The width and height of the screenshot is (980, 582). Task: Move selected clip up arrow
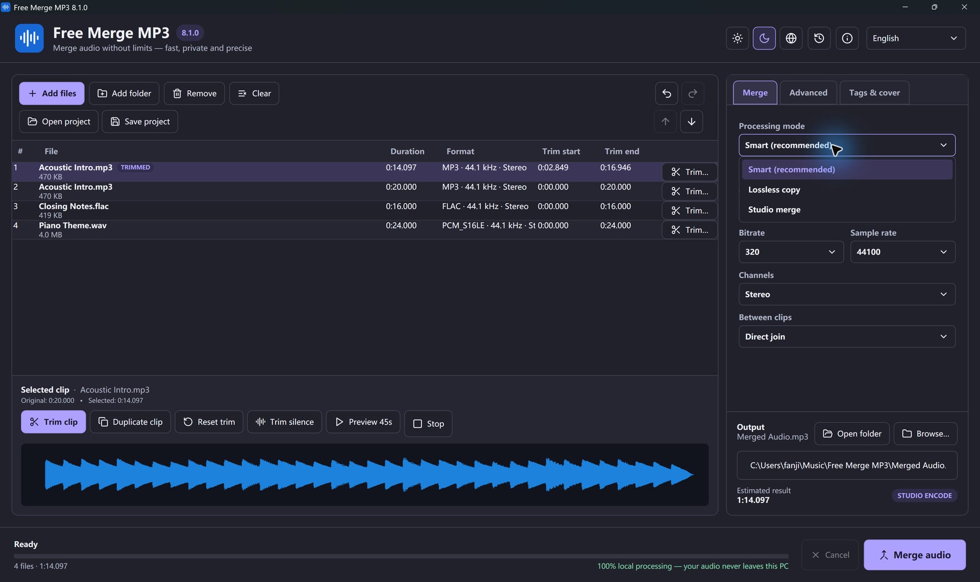[x=665, y=122]
